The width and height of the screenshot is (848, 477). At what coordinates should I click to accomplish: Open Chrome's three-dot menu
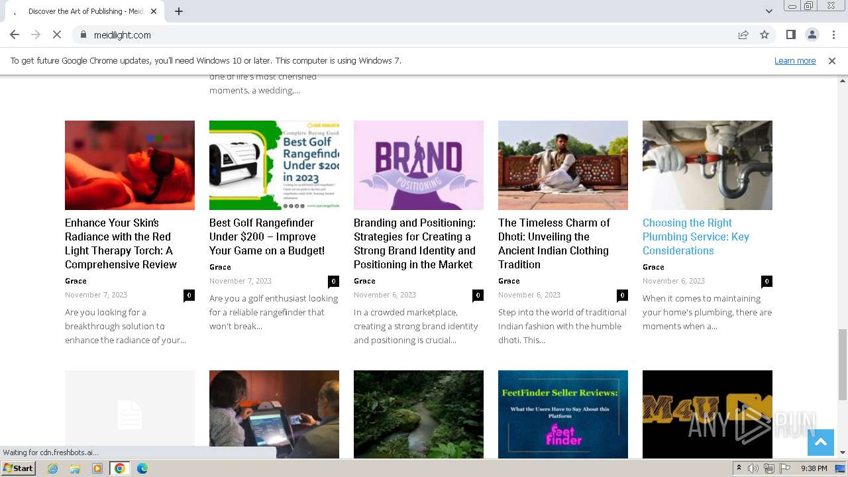pos(833,35)
